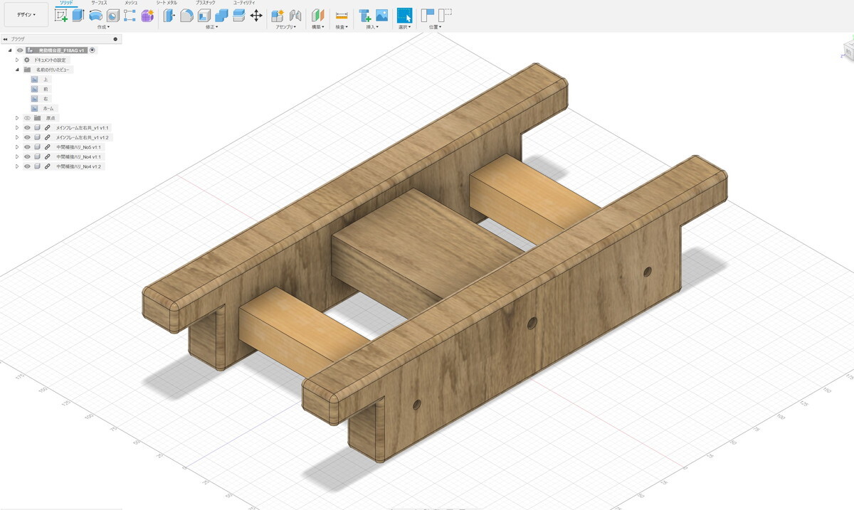Click the New Component assemble icon
Image resolution: width=854 pixels, height=510 pixels.
[x=278, y=16]
